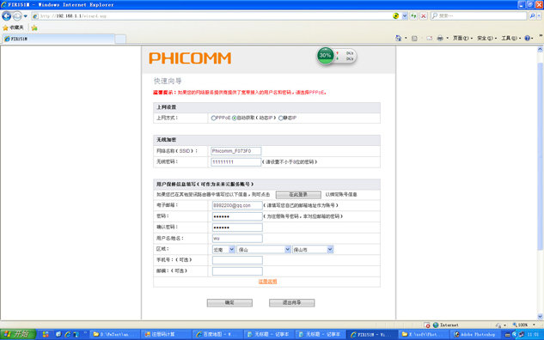The height and width of the screenshot is (340, 544).
Task: Click the Windows Start button
Action: (x=18, y=334)
